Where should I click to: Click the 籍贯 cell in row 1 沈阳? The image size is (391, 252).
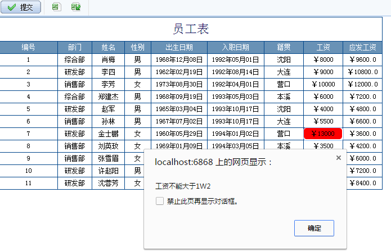pos(284,59)
